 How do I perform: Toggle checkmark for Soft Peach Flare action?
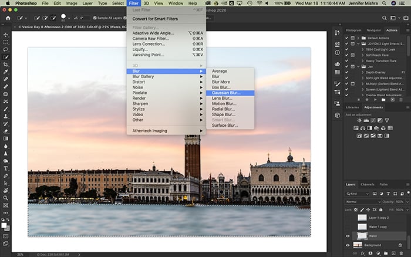point(347,55)
